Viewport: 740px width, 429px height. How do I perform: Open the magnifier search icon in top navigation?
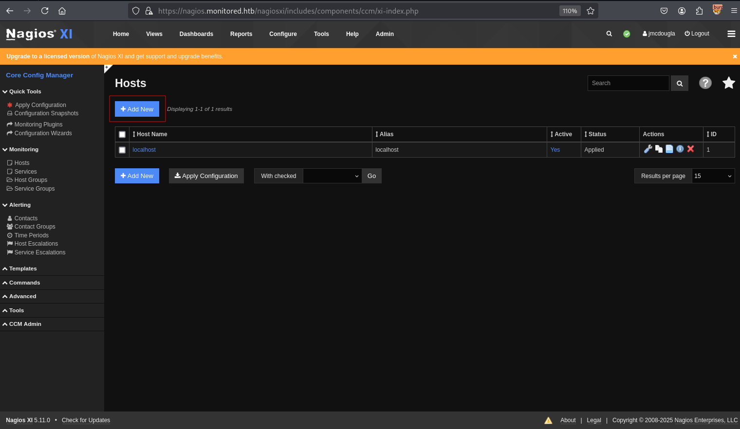pyautogui.click(x=609, y=34)
